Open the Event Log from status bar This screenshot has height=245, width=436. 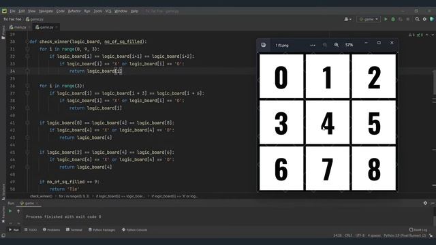pos(418,230)
